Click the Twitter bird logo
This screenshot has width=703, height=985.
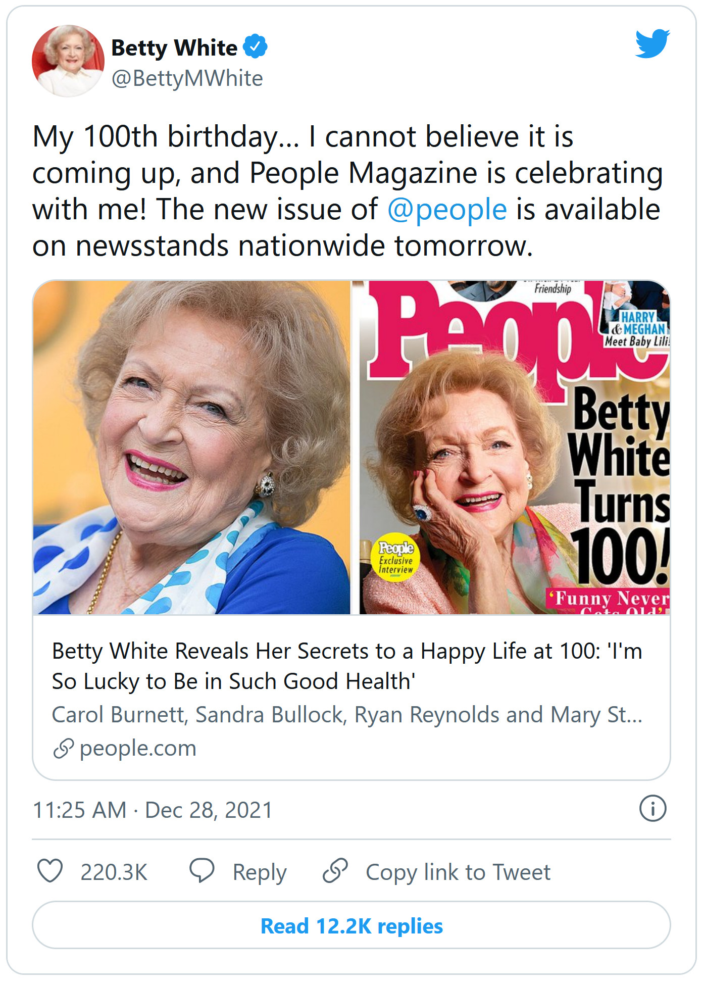[x=652, y=44]
